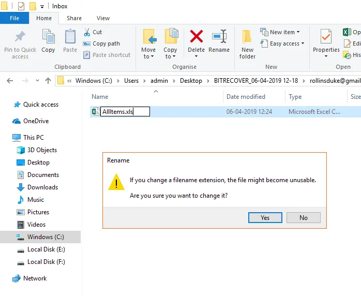Screen dimensions: 361x296
Task: Switch to the View tab
Action: [x=103, y=18]
